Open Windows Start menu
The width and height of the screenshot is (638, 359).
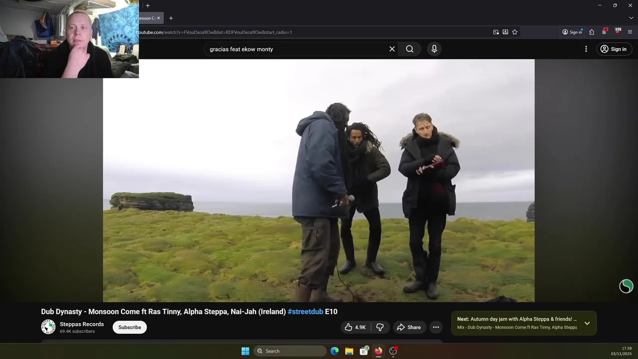tap(245, 351)
